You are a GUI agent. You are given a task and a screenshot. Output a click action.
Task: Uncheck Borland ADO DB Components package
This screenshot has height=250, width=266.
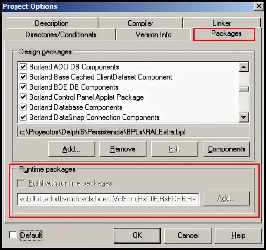click(23, 67)
